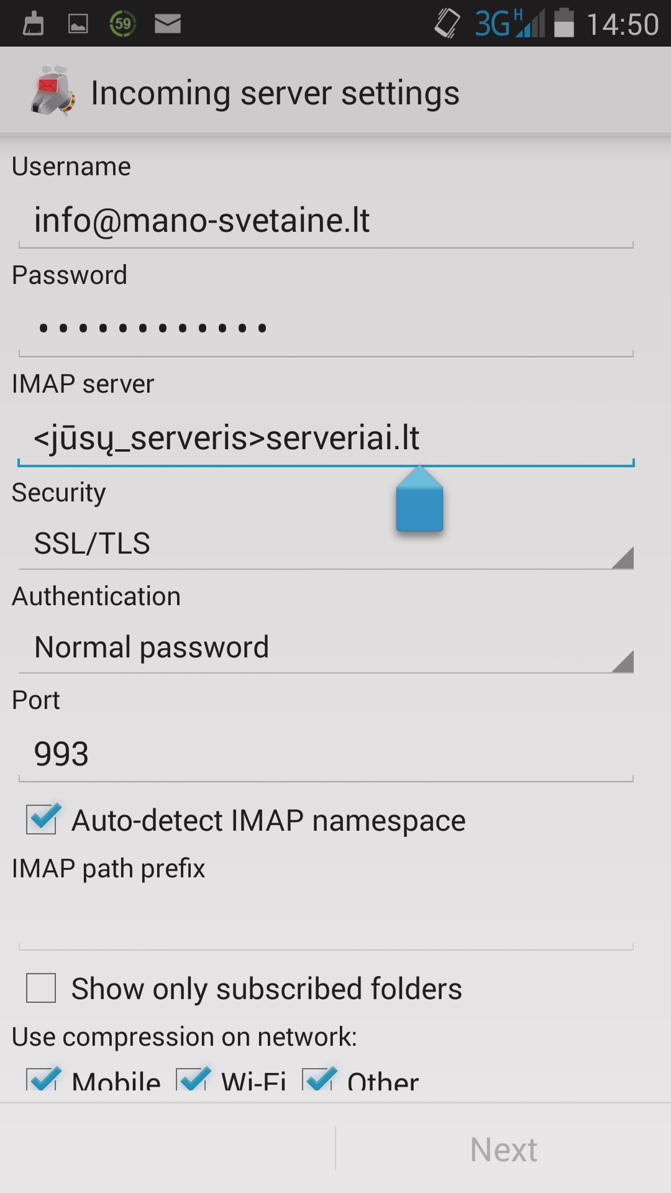Tap the blue text cursor handle
Viewport: 671px width, 1193px height.
pyautogui.click(x=419, y=502)
